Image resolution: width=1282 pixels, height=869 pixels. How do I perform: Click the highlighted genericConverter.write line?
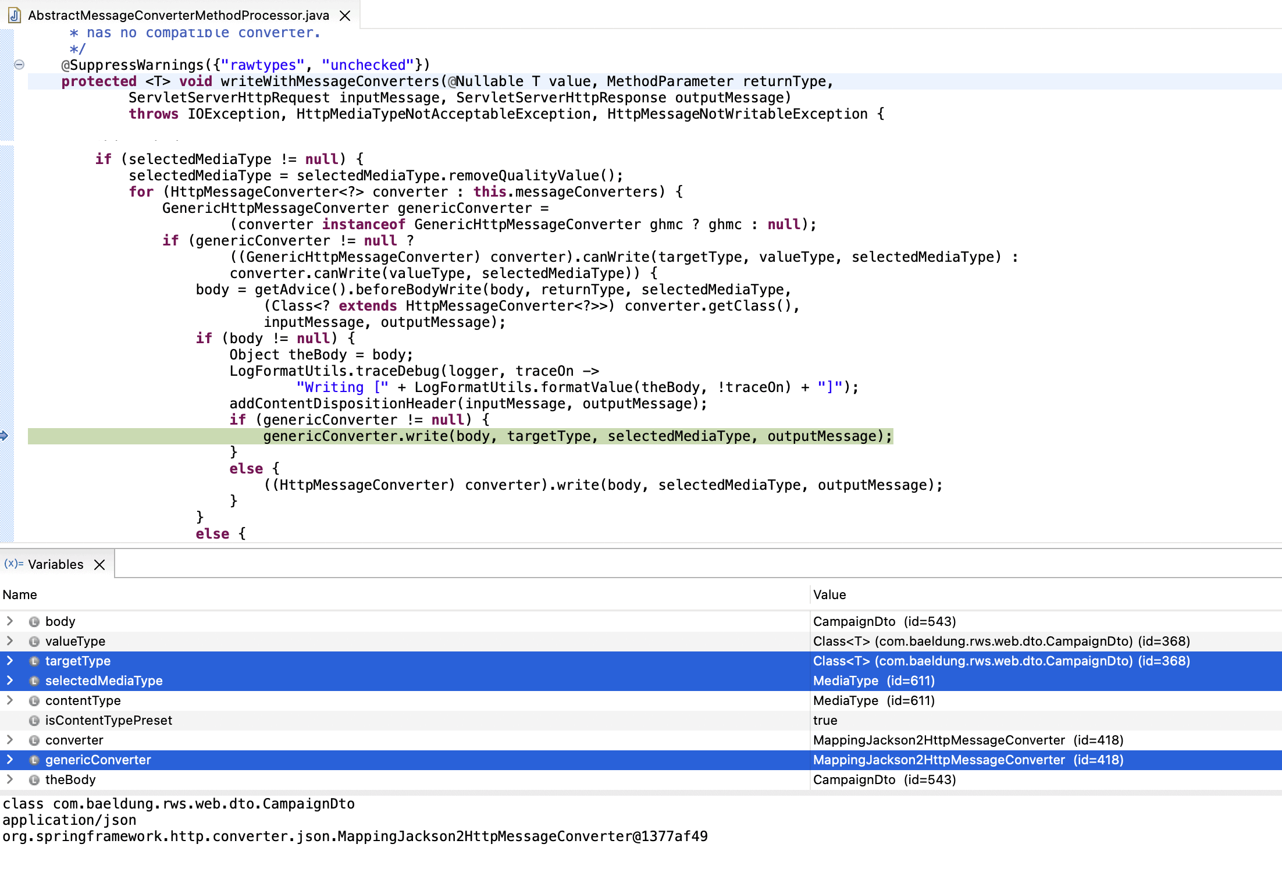pyautogui.click(x=577, y=436)
